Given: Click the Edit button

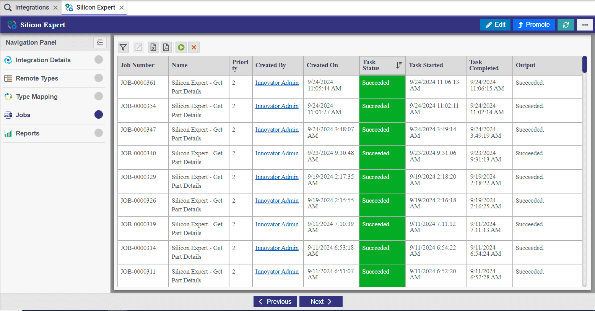Looking at the screenshot, I should tap(495, 25).
